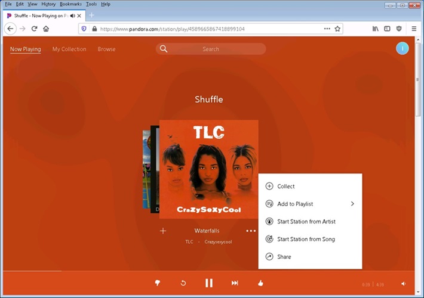The image size is (424, 298).
Task: Click the three-dot more options for Waterfalls
Action: click(x=251, y=231)
